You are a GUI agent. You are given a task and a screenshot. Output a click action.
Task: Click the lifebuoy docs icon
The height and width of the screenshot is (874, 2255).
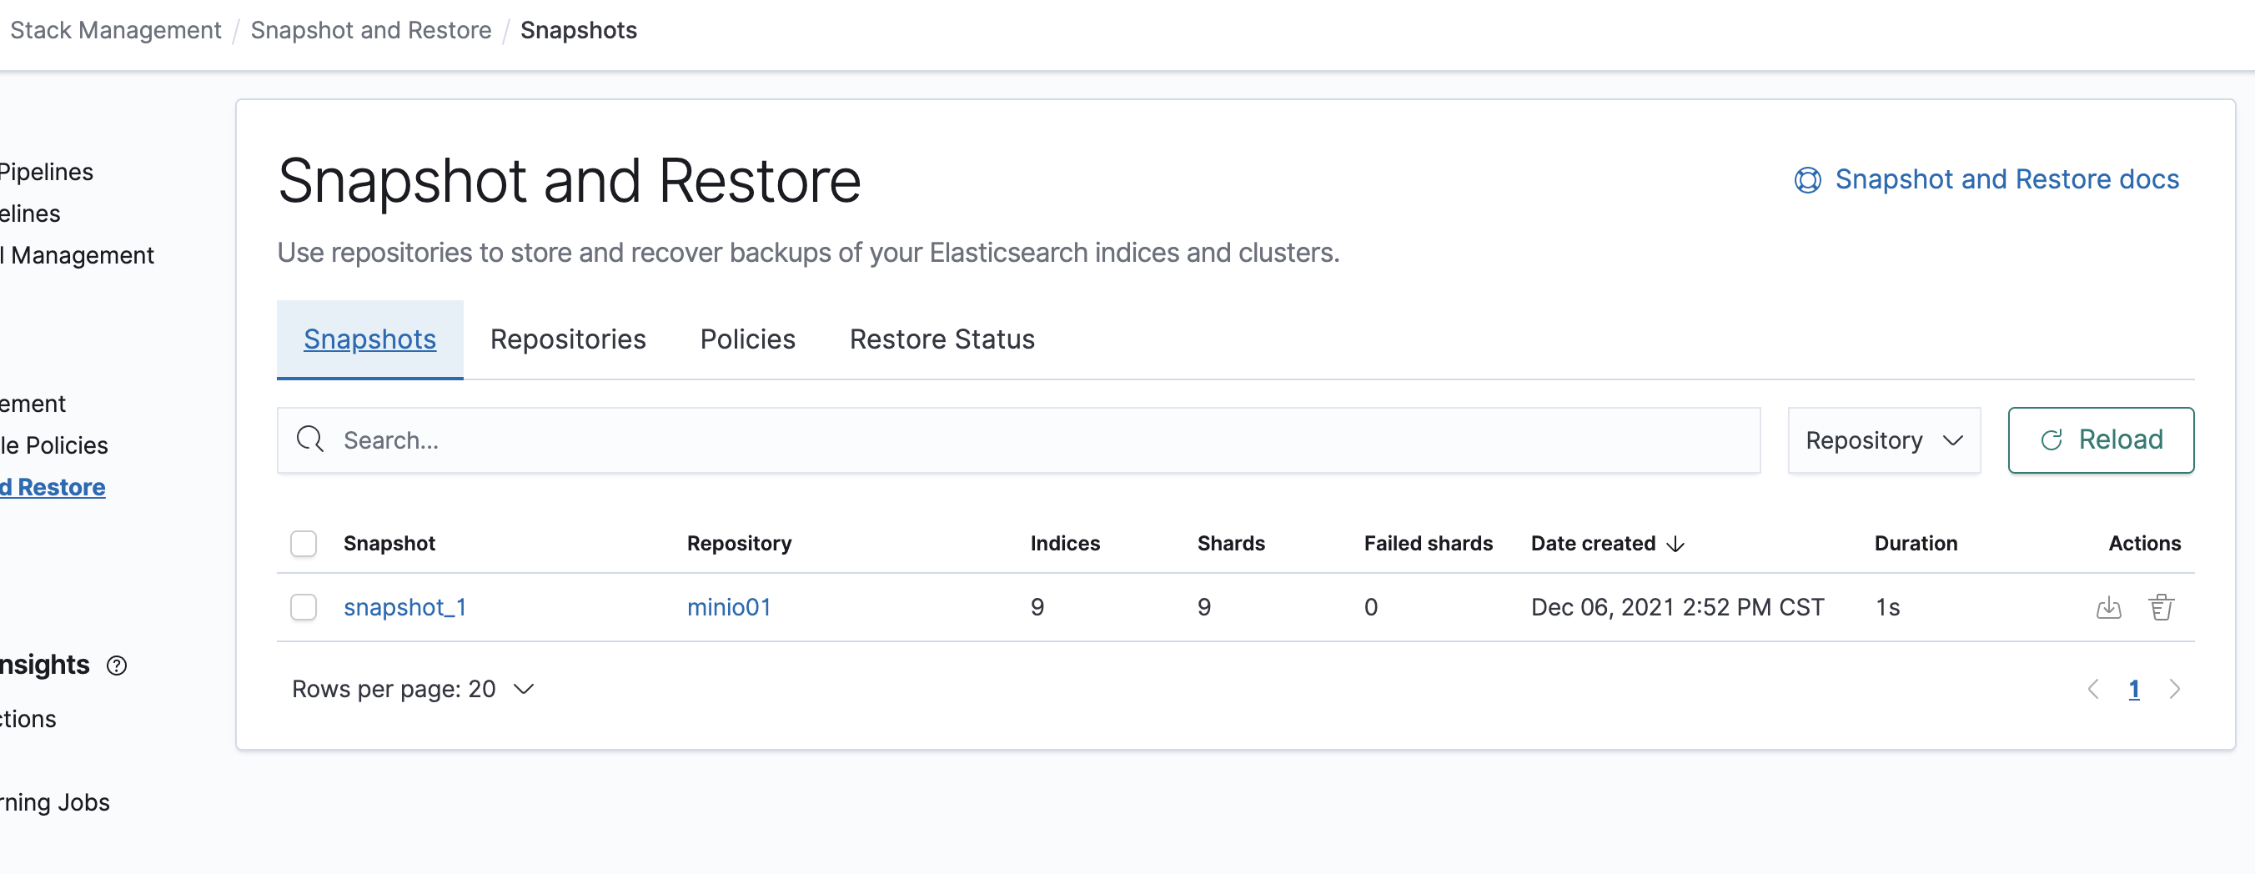tap(1807, 179)
